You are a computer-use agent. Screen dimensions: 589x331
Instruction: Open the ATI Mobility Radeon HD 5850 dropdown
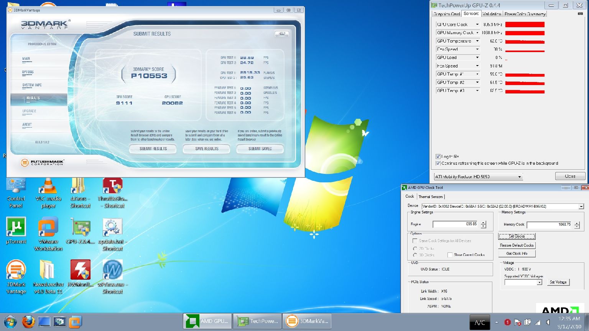tap(478, 177)
